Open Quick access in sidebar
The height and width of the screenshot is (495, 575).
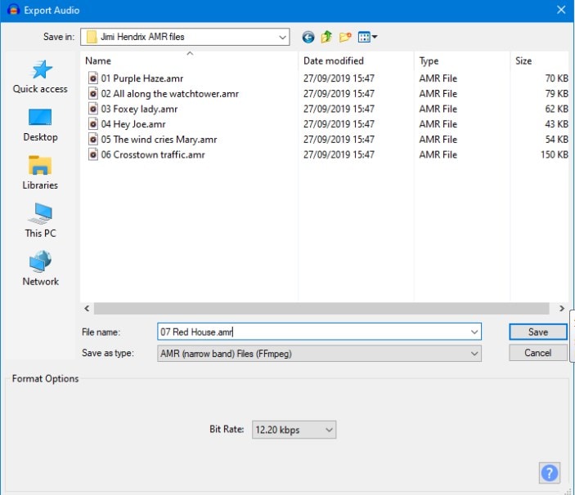(40, 77)
